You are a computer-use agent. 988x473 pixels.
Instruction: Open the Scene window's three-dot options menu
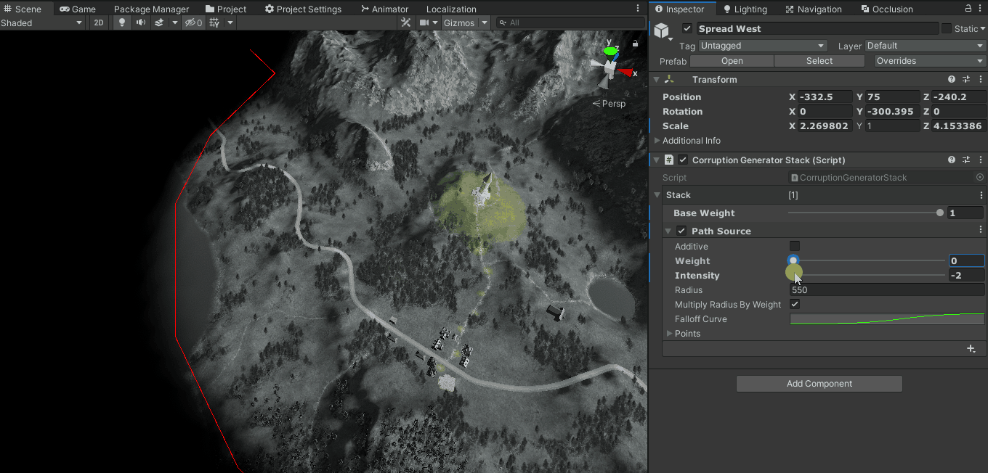click(638, 9)
